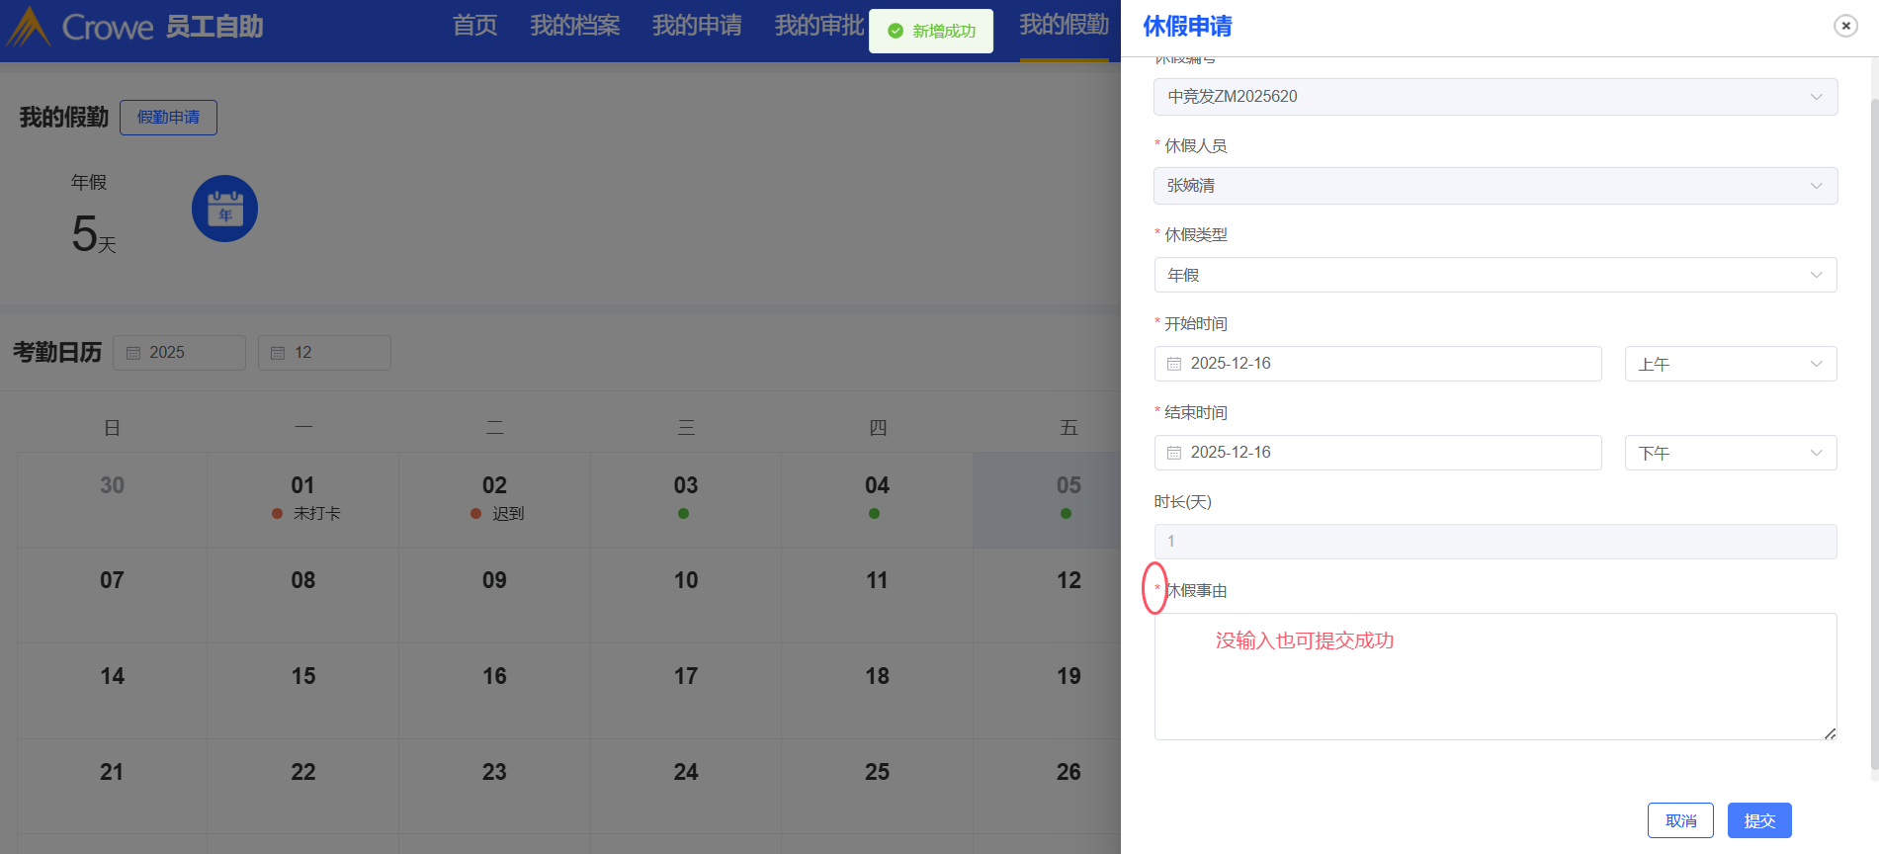Click the calendar icon in the 结束时间 field
Image resolution: width=1879 pixels, height=854 pixels.
(x=1174, y=453)
